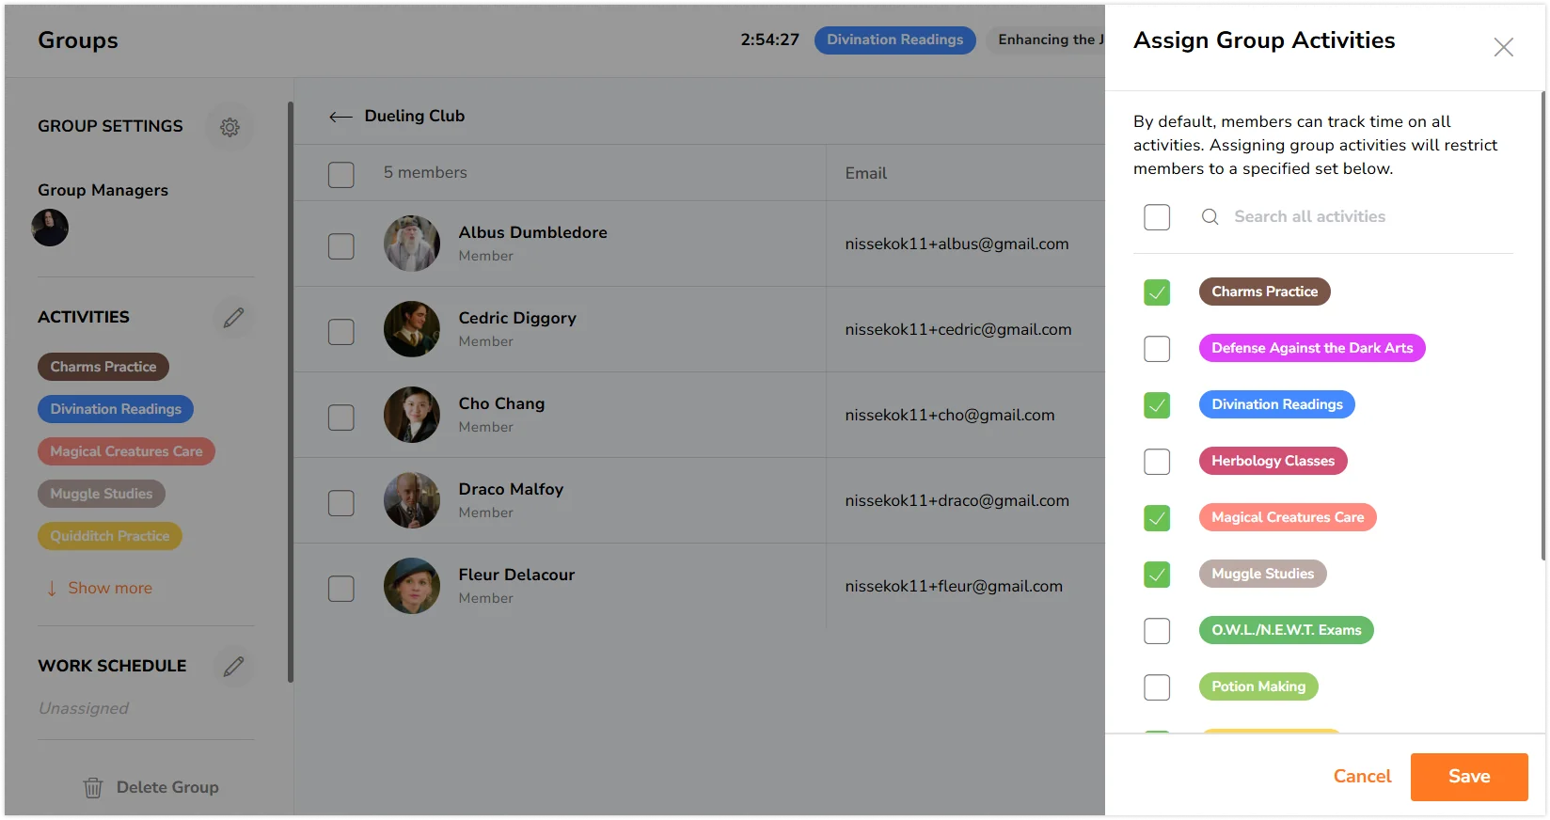Toggle select-all activities checkbox
1550x820 pixels.
point(1157,217)
